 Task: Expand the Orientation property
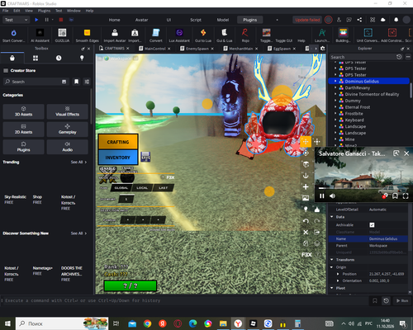(x=338, y=280)
